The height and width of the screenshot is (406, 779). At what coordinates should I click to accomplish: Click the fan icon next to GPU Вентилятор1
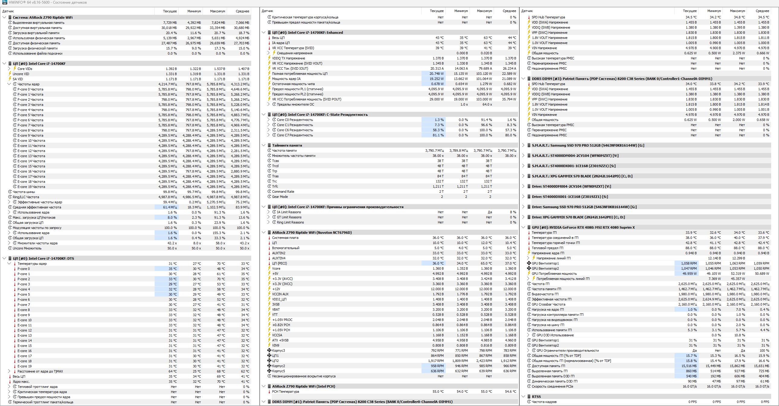tap(529, 263)
